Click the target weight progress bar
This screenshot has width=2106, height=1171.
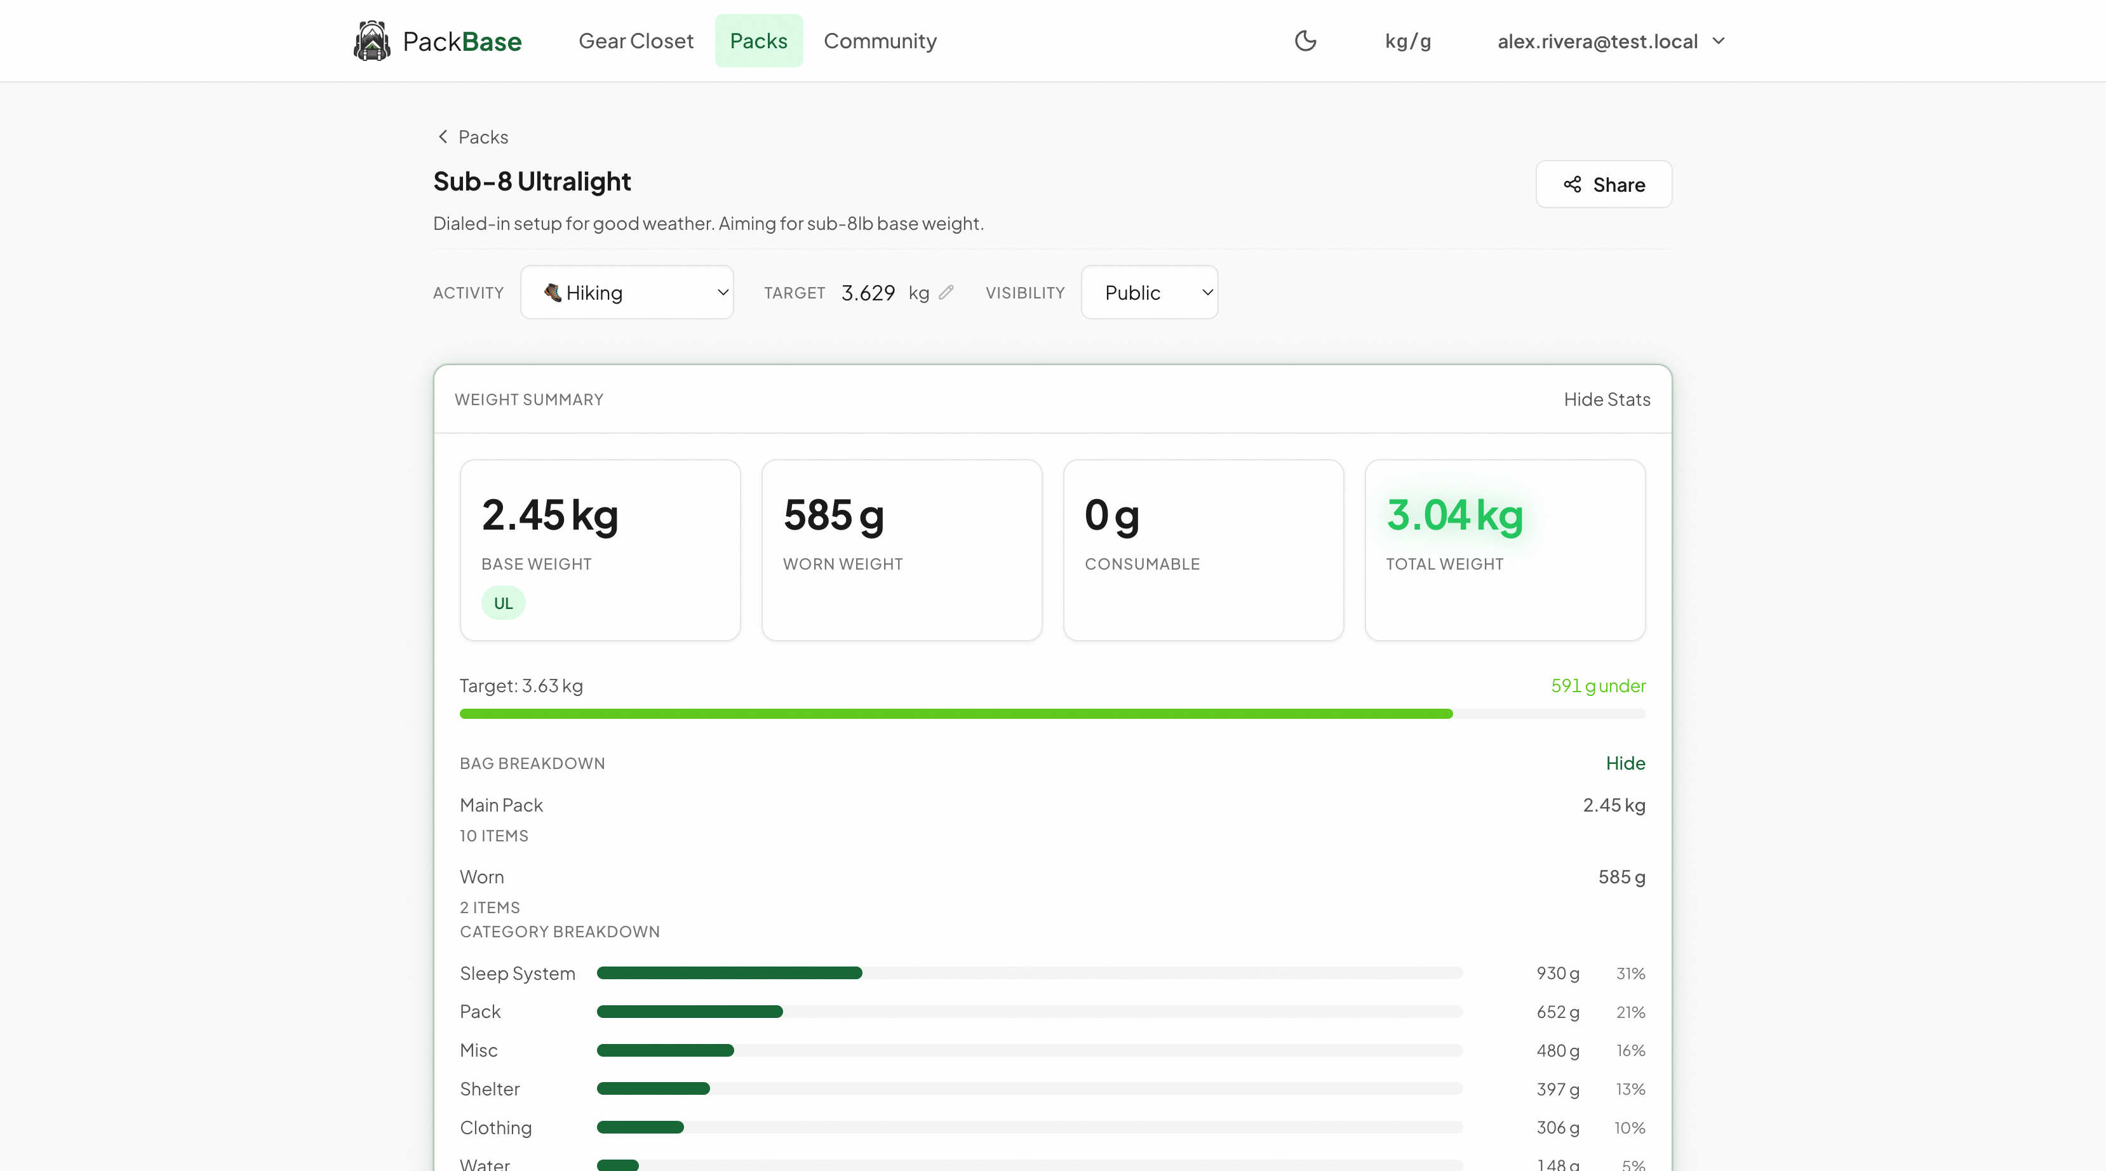[x=1052, y=714]
